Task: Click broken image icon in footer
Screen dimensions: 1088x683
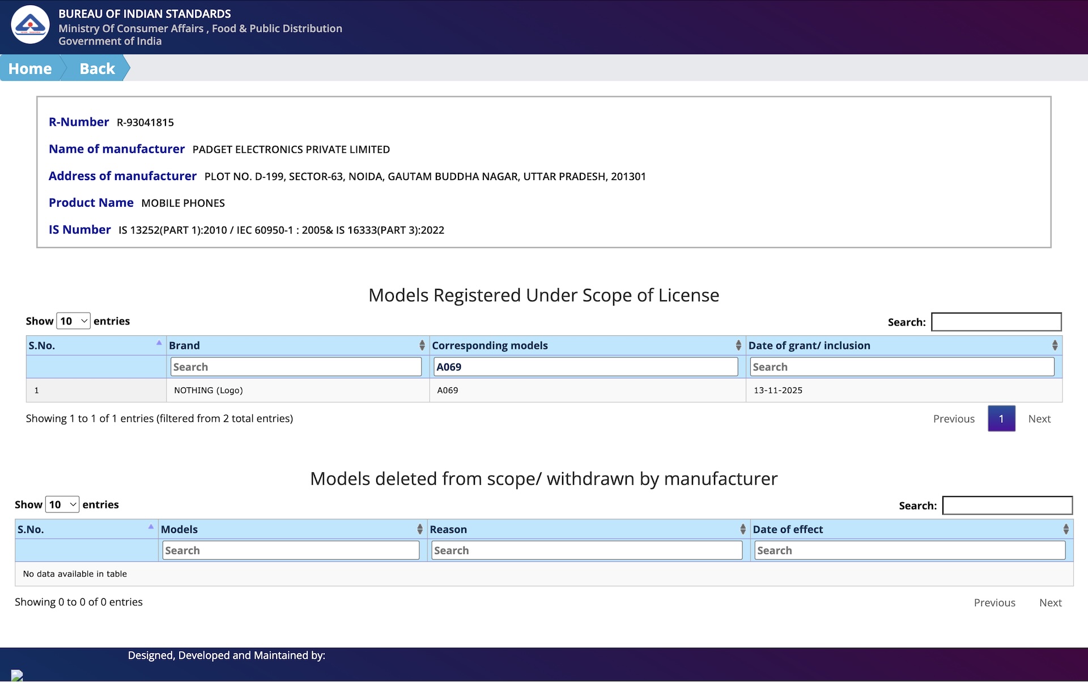Action: coord(17,675)
